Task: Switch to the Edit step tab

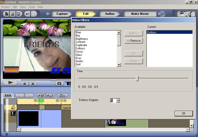Action: point(86,14)
